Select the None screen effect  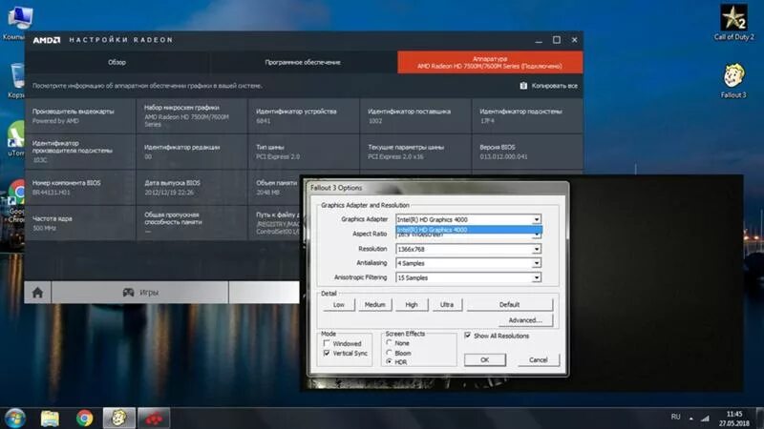click(389, 343)
